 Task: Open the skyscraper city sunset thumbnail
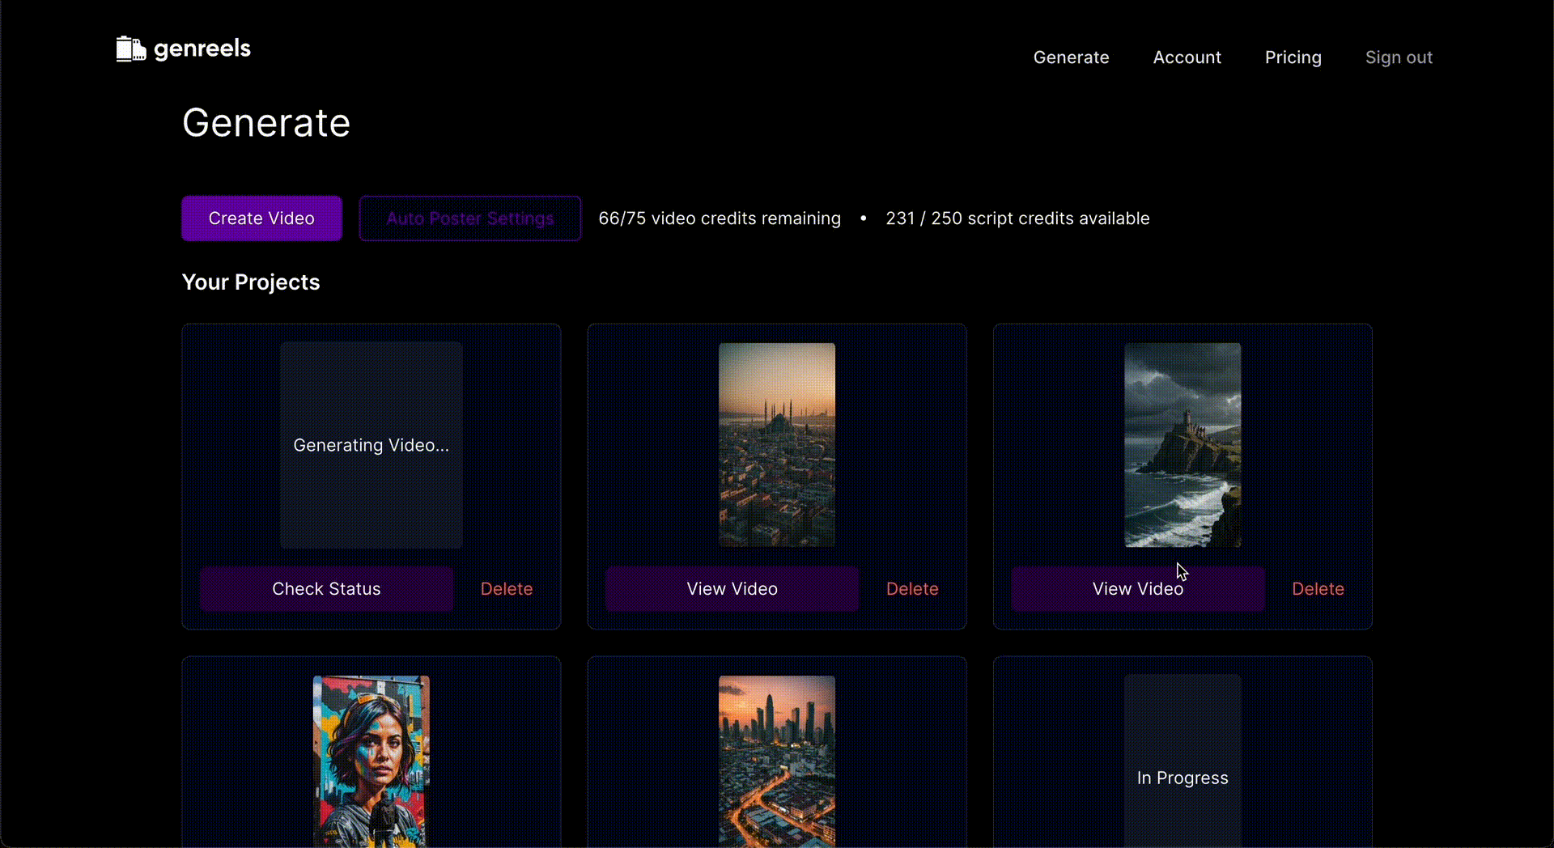(x=777, y=761)
